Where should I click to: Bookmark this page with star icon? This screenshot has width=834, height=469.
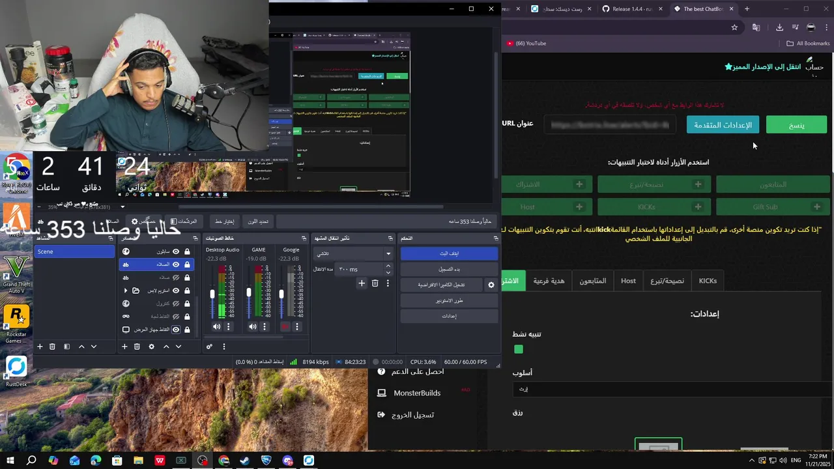(x=734, y=27)
